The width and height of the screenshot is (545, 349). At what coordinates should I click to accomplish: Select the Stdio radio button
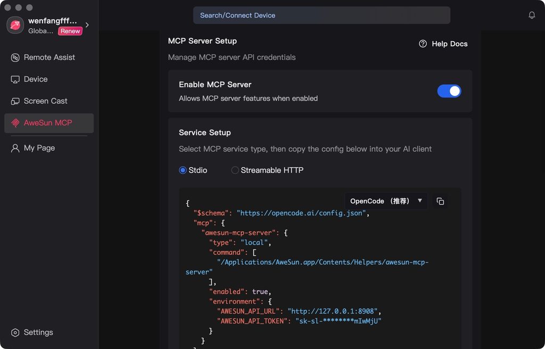183,170
